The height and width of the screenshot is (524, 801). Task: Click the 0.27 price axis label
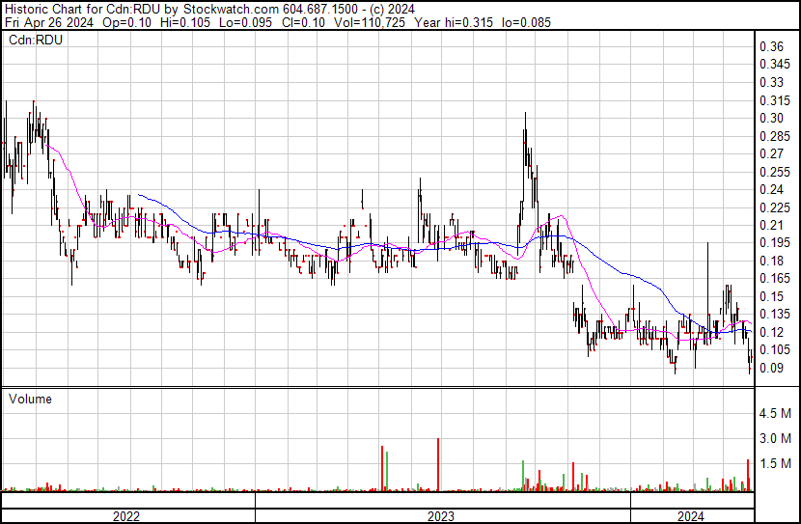tap(771, 153)
